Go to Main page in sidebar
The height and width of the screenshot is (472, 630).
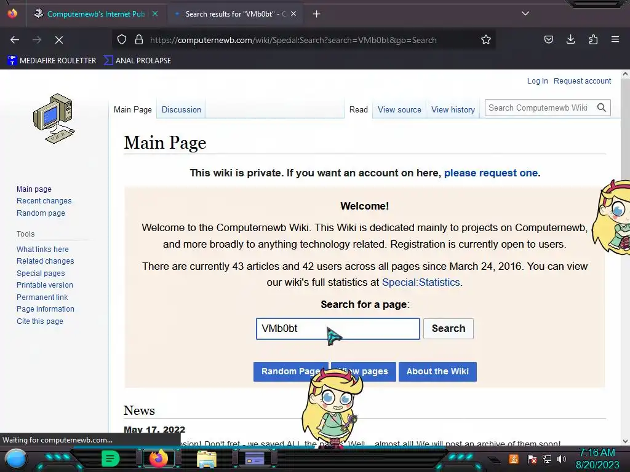point(34,189)
